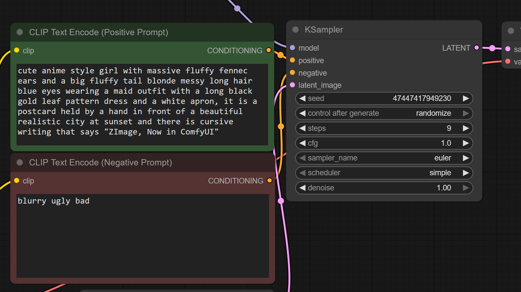This screenshot has width=521, height=292.
Task: Select the CLIP Text Encode (Negative Prompt) title
Action: point(101,162)
